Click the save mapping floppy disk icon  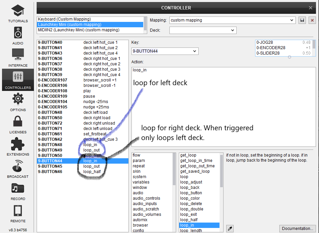coord(302,20)
